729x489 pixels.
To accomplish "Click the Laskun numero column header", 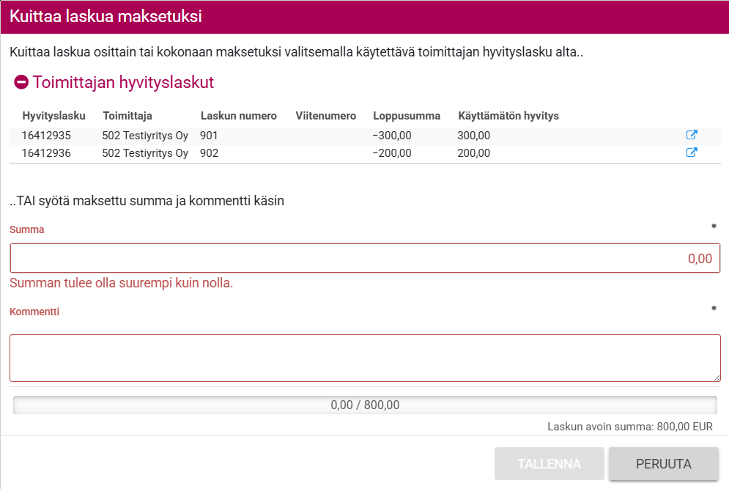I will pos(238,116).
